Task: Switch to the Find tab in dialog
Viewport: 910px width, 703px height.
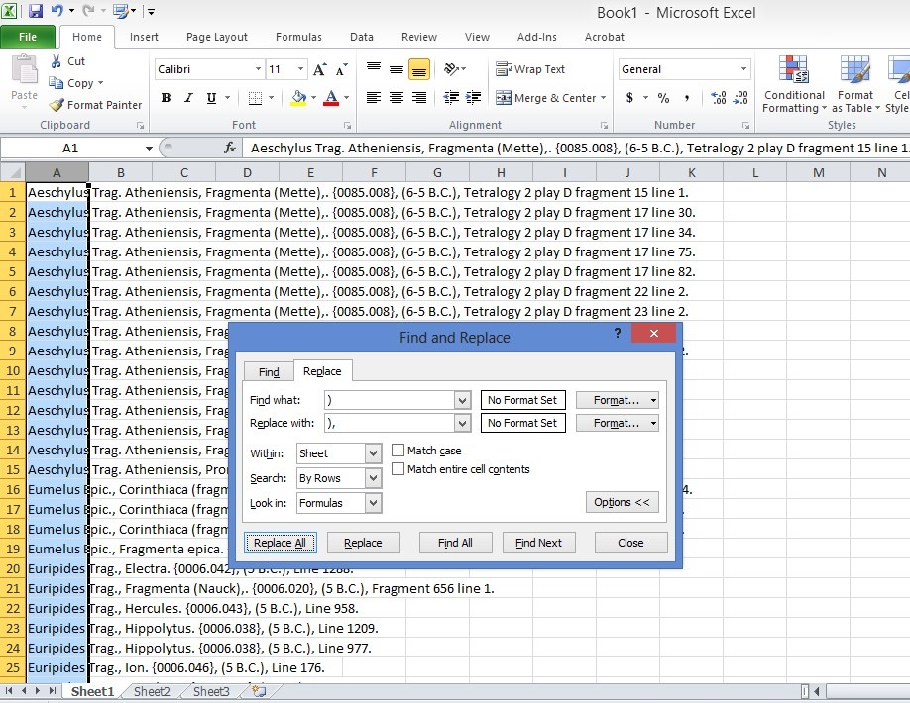Action: click(x=269, y=372)
